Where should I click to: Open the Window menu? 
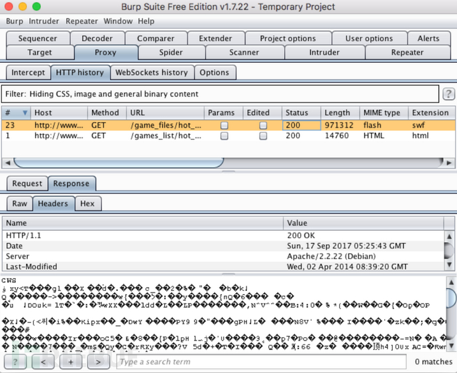tap(118, 21)
